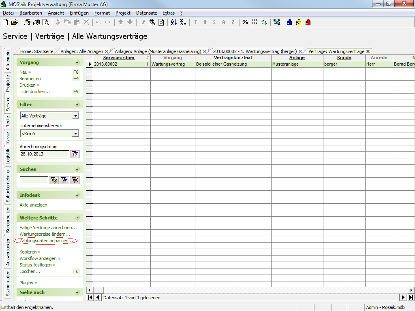Click the Cut scissors icon
The height and width of the screenshot is (311, 415).
[58, 22]
